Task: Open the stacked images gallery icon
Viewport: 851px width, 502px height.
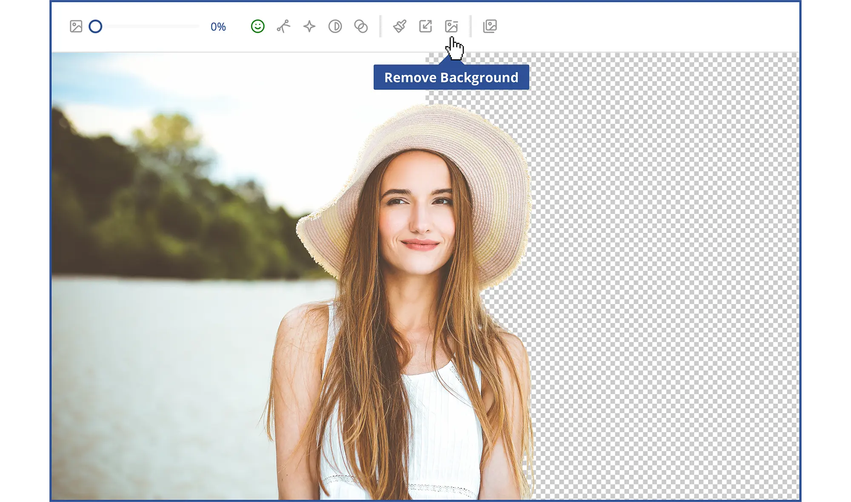Action: coord(490,26)
